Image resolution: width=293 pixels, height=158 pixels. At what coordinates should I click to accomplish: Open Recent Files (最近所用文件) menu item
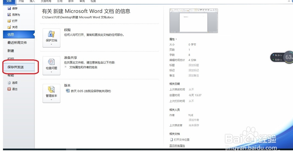pyautogui.click(x=17, y=43)
